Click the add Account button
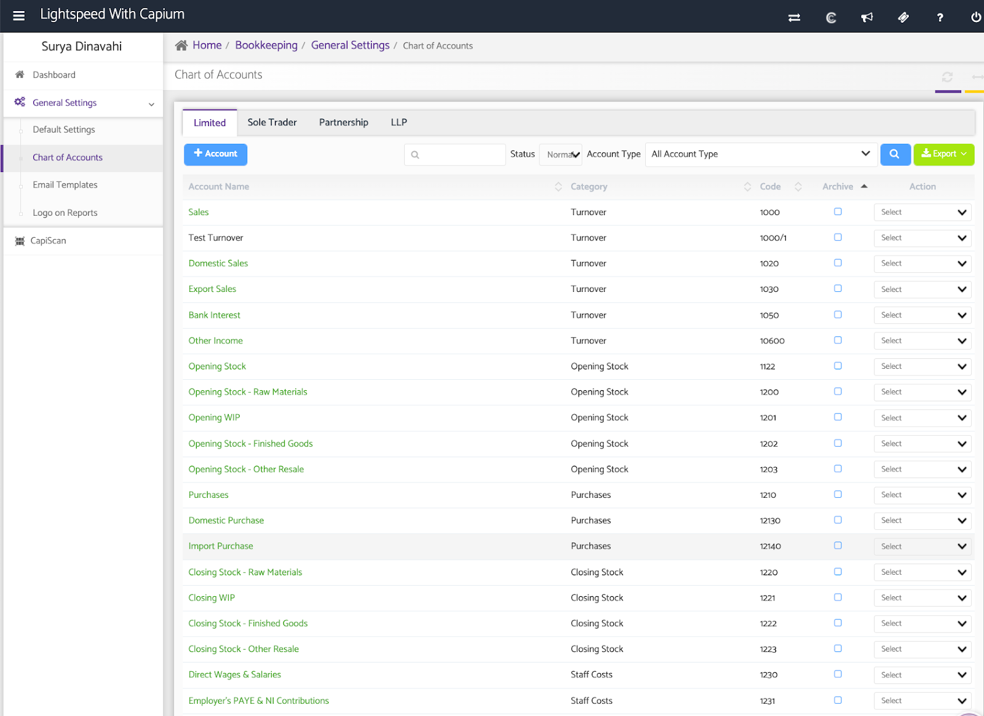 215,154
